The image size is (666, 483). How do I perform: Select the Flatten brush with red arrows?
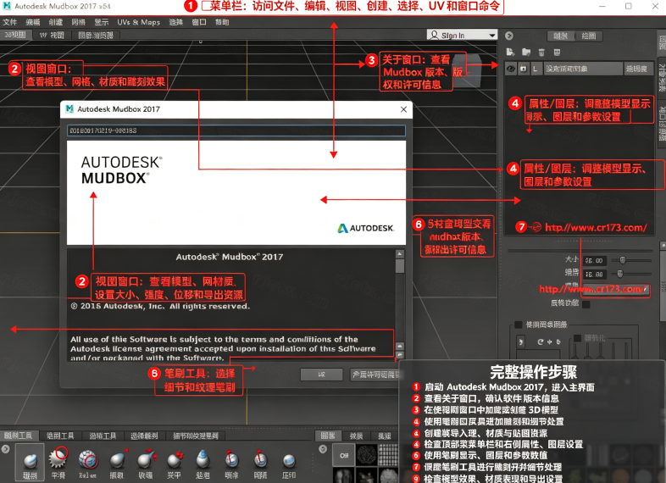(175, 464)
